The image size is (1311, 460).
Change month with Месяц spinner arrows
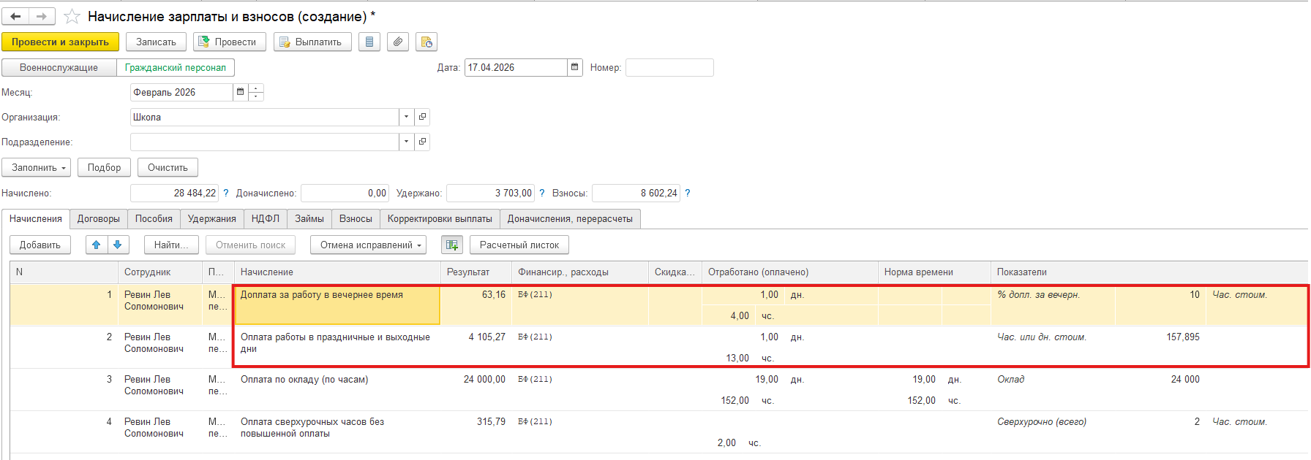click(x=256, y=92)
